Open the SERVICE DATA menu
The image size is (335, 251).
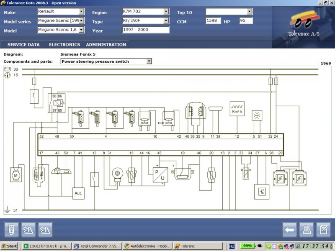23,45
